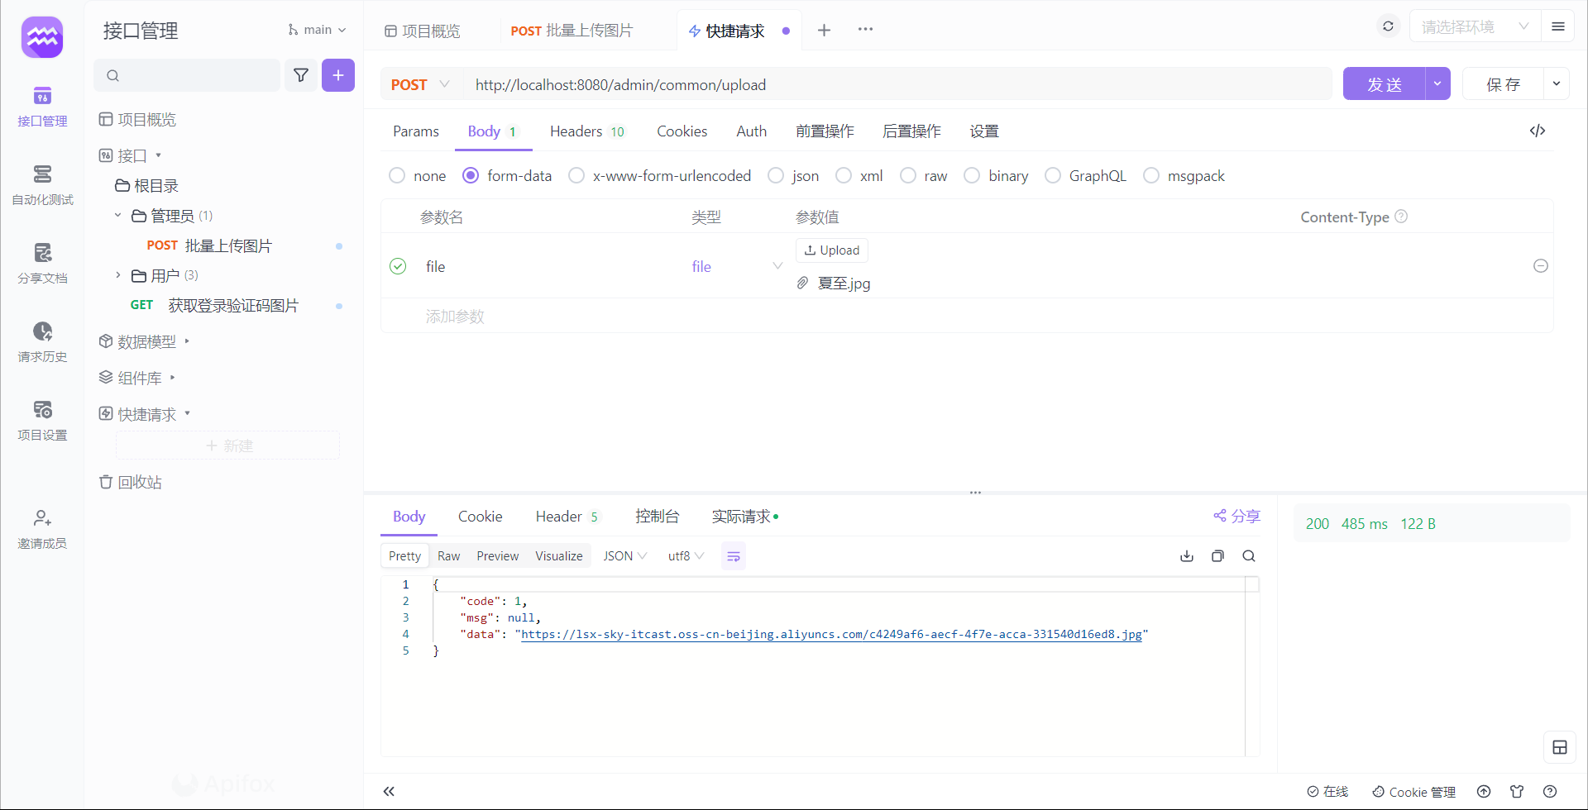Refresh the request using the refresh icon
The width and height of the screenshot is (1588, 810).
point(1388,26)
